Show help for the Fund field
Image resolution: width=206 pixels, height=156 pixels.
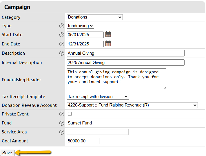tap(62, 123)
